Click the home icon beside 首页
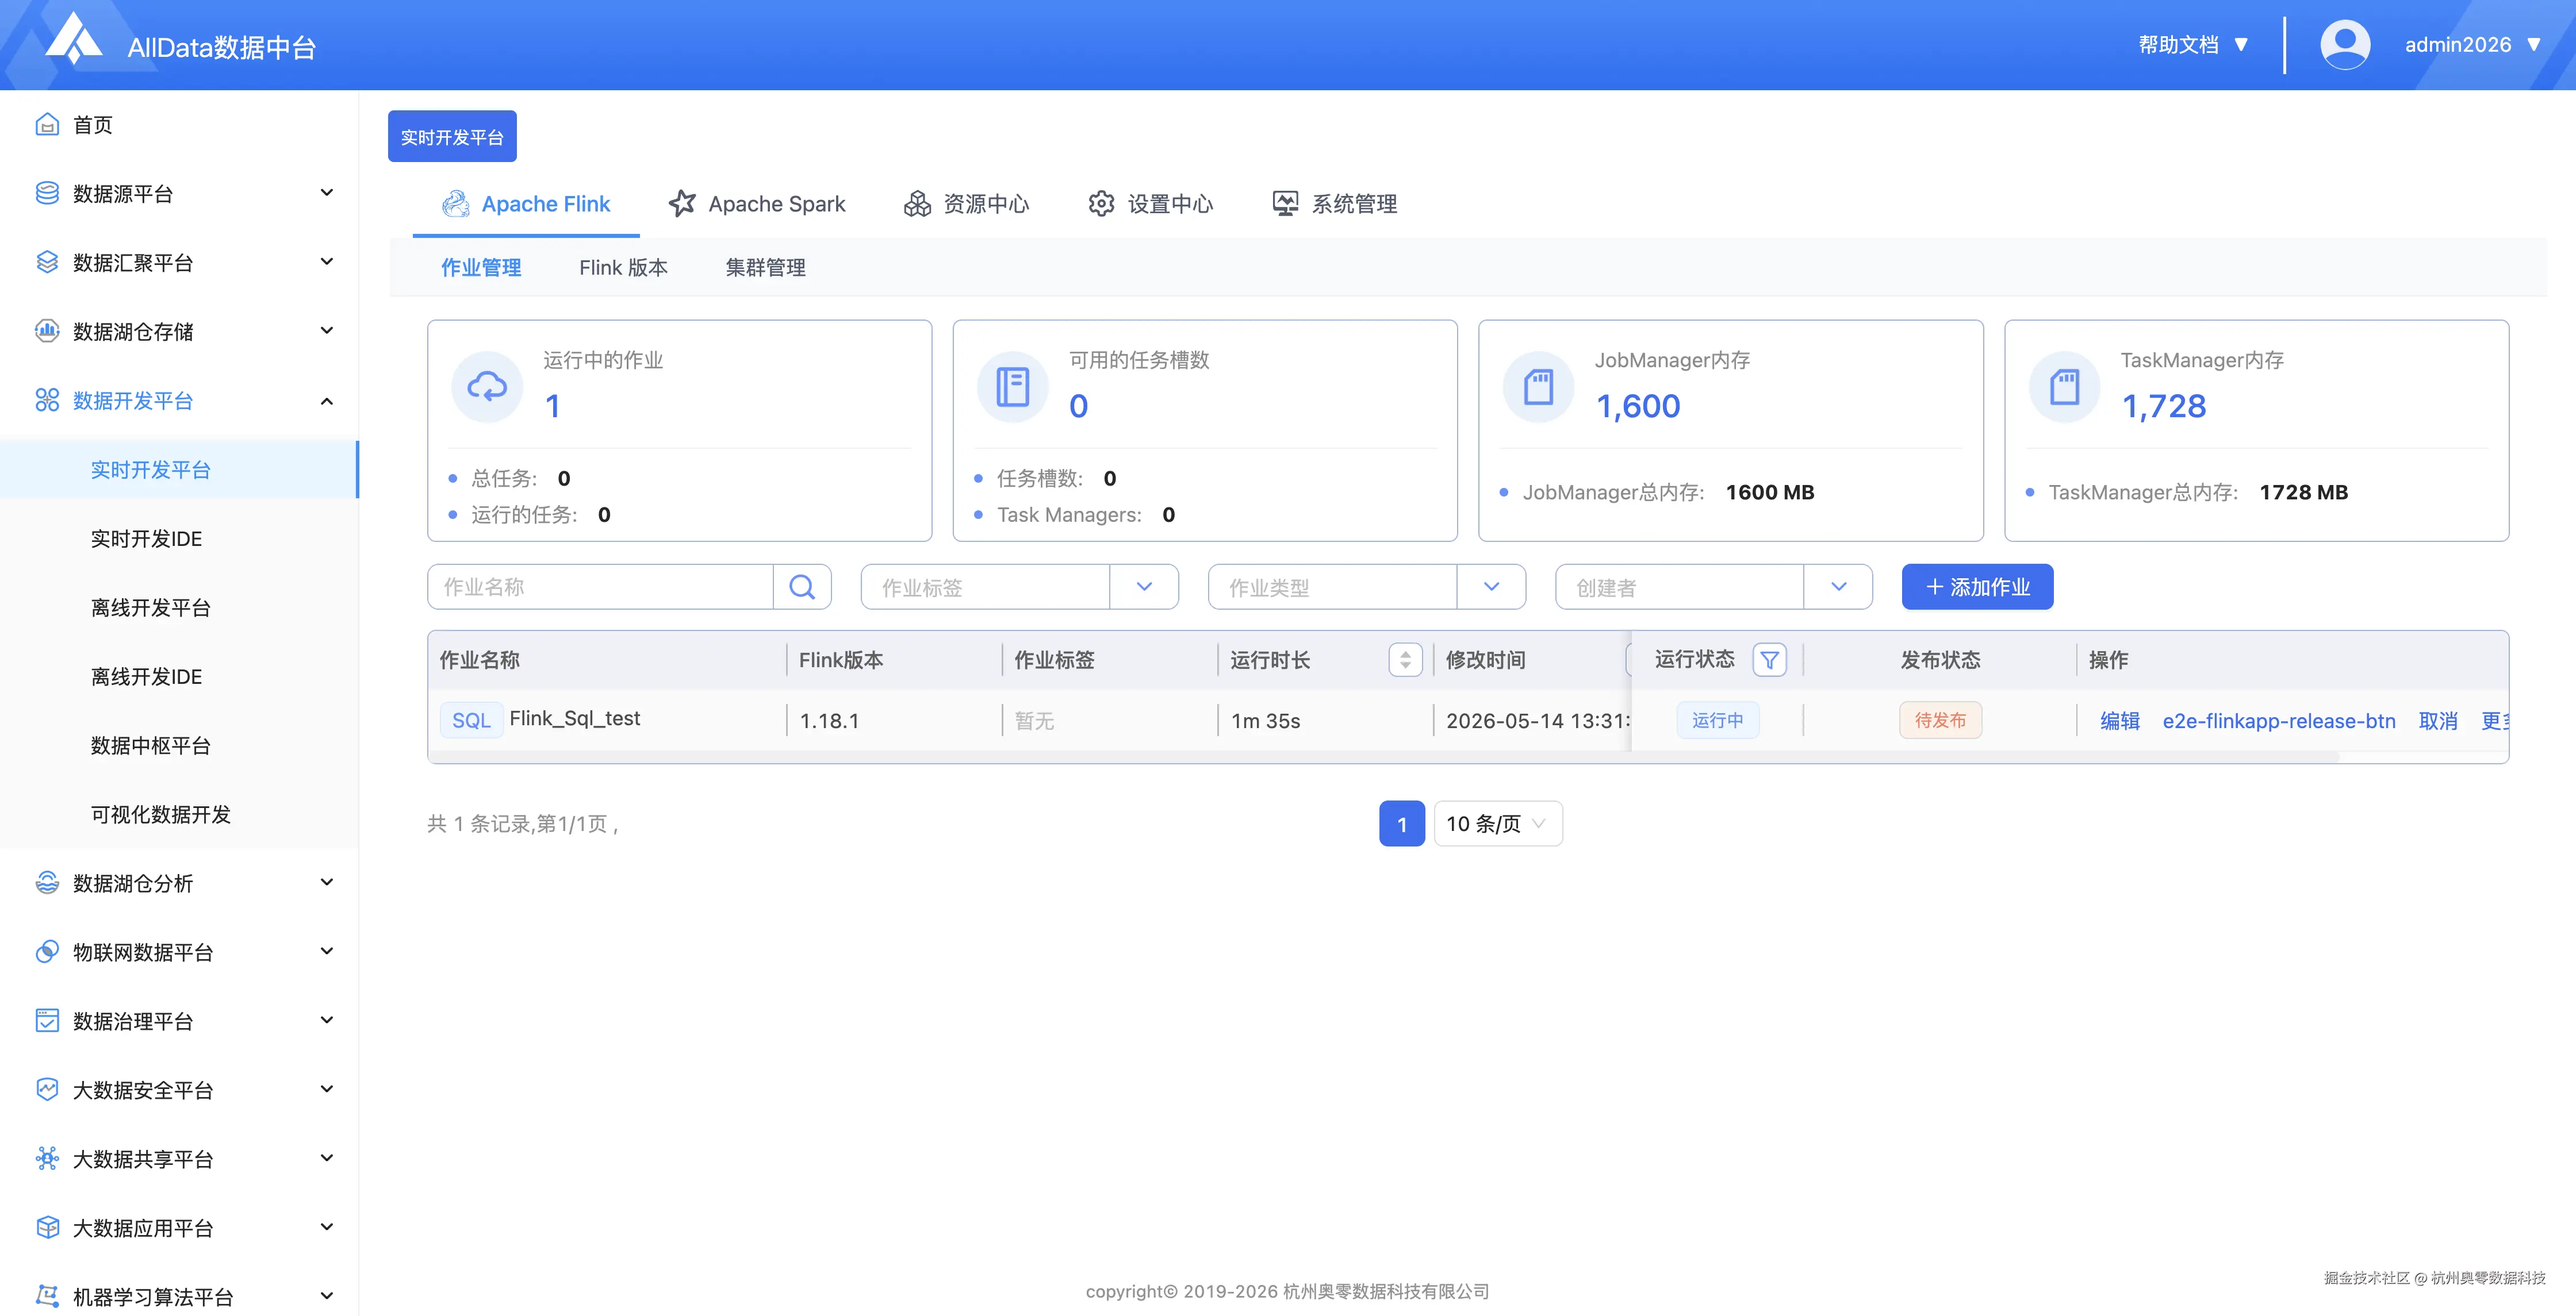Screen dimensions: 2576x1316 pyautogui.click(x=47, y=124)
